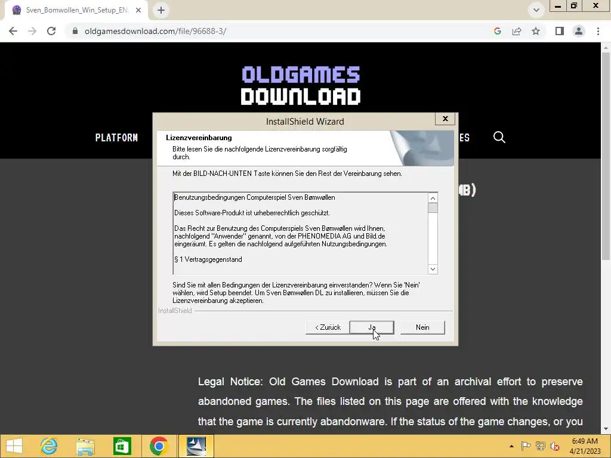Select the Sven_Bomwollen_Win_Setup tab
The height and width of the screenshot is (458, 611).
tap(77, 10)
